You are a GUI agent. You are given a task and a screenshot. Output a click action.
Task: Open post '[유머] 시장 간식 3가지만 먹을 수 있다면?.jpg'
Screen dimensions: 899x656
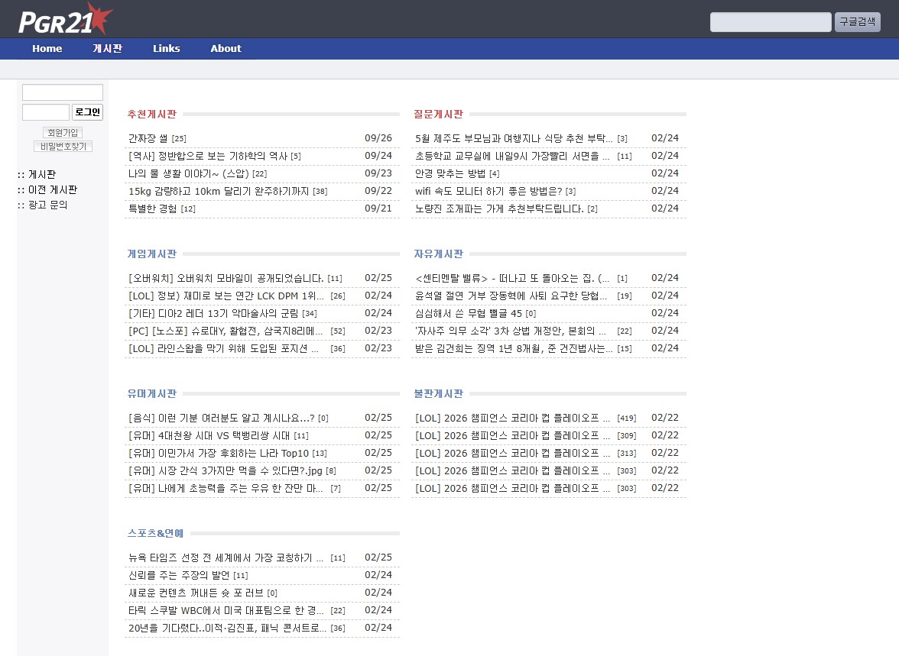tap(226, 471)
